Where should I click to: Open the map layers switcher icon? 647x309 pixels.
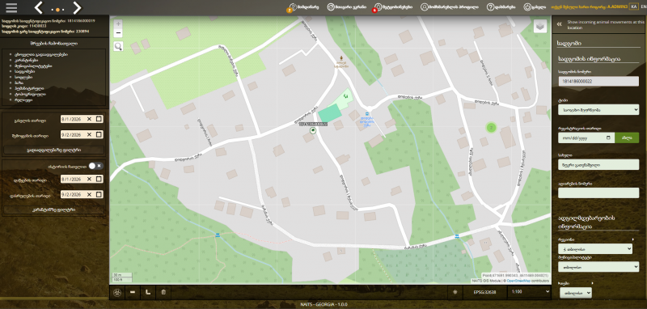coord(540,26)
